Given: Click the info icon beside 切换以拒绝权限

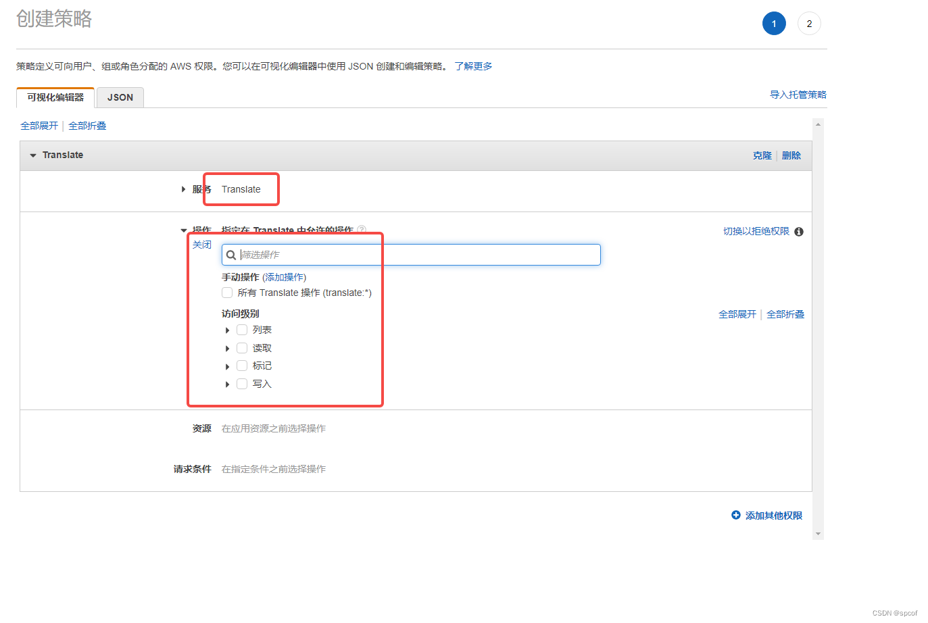Looking at the screenshot, I should tap(799, 232).
